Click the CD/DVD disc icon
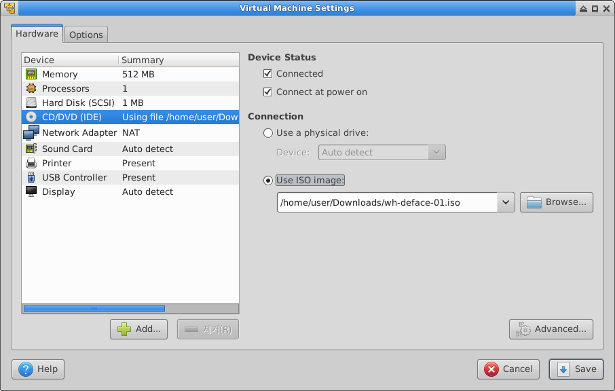 pos(31,117)
